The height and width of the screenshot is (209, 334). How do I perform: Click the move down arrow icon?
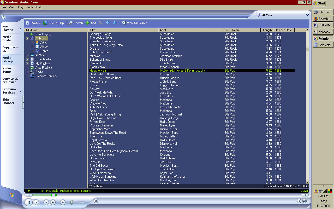[115, 23]
